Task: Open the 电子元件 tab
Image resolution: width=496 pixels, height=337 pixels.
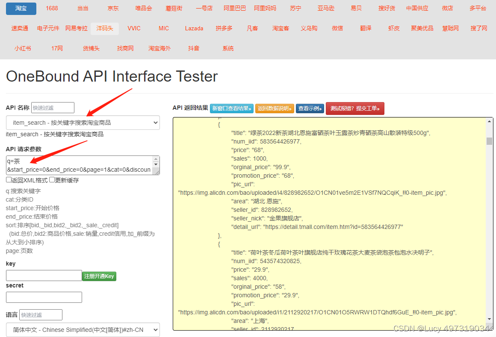Action: pos(48,29)
